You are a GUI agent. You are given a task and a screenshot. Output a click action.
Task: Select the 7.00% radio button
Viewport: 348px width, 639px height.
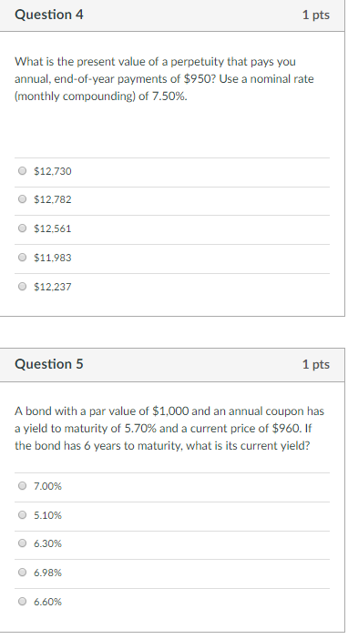point(23,486)
